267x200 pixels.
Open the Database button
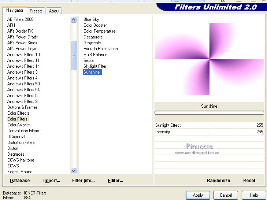20,181
